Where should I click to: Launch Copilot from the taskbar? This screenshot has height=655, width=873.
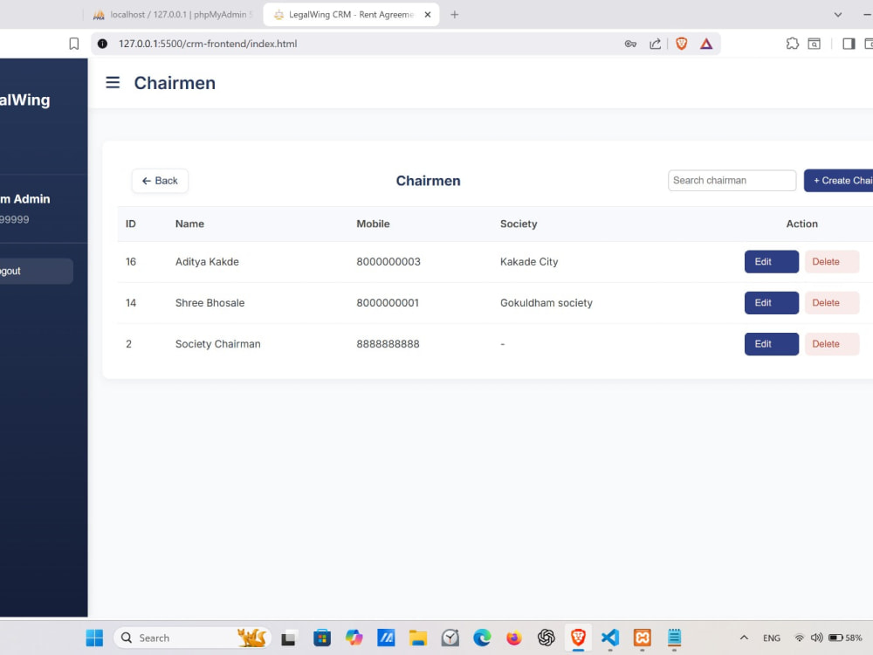click(354, 638)
